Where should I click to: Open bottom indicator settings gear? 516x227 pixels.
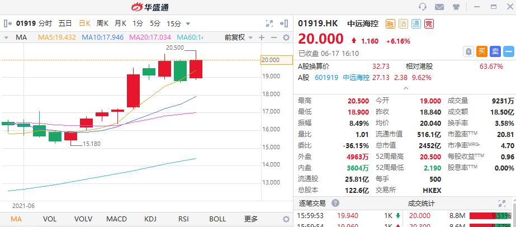pos(286,219)
